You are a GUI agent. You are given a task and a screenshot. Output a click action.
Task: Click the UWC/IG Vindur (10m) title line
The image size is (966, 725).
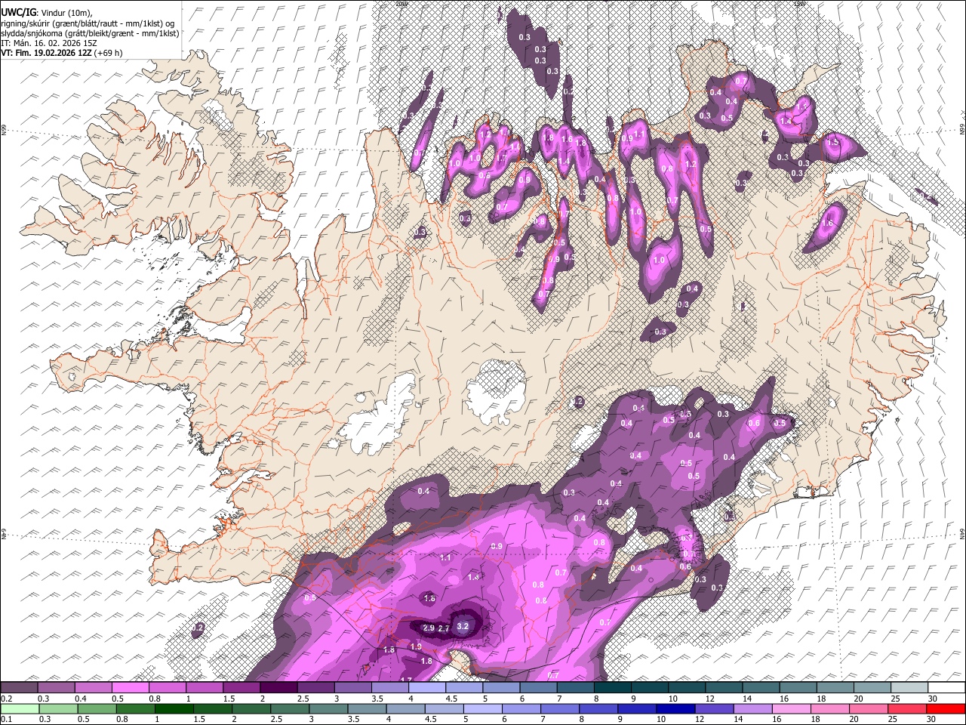coord(47,13)
